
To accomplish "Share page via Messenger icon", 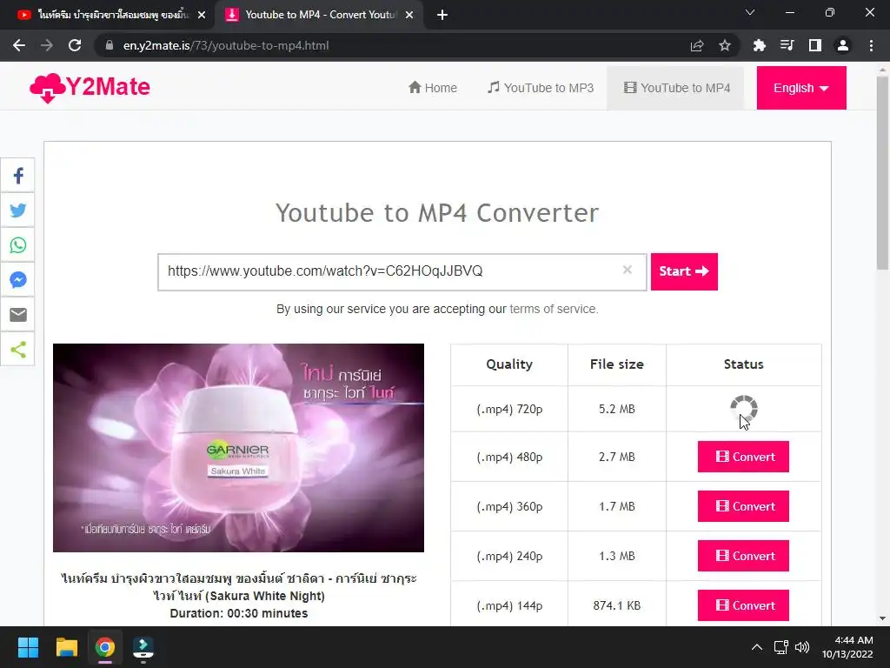I will tap(17, 279).
